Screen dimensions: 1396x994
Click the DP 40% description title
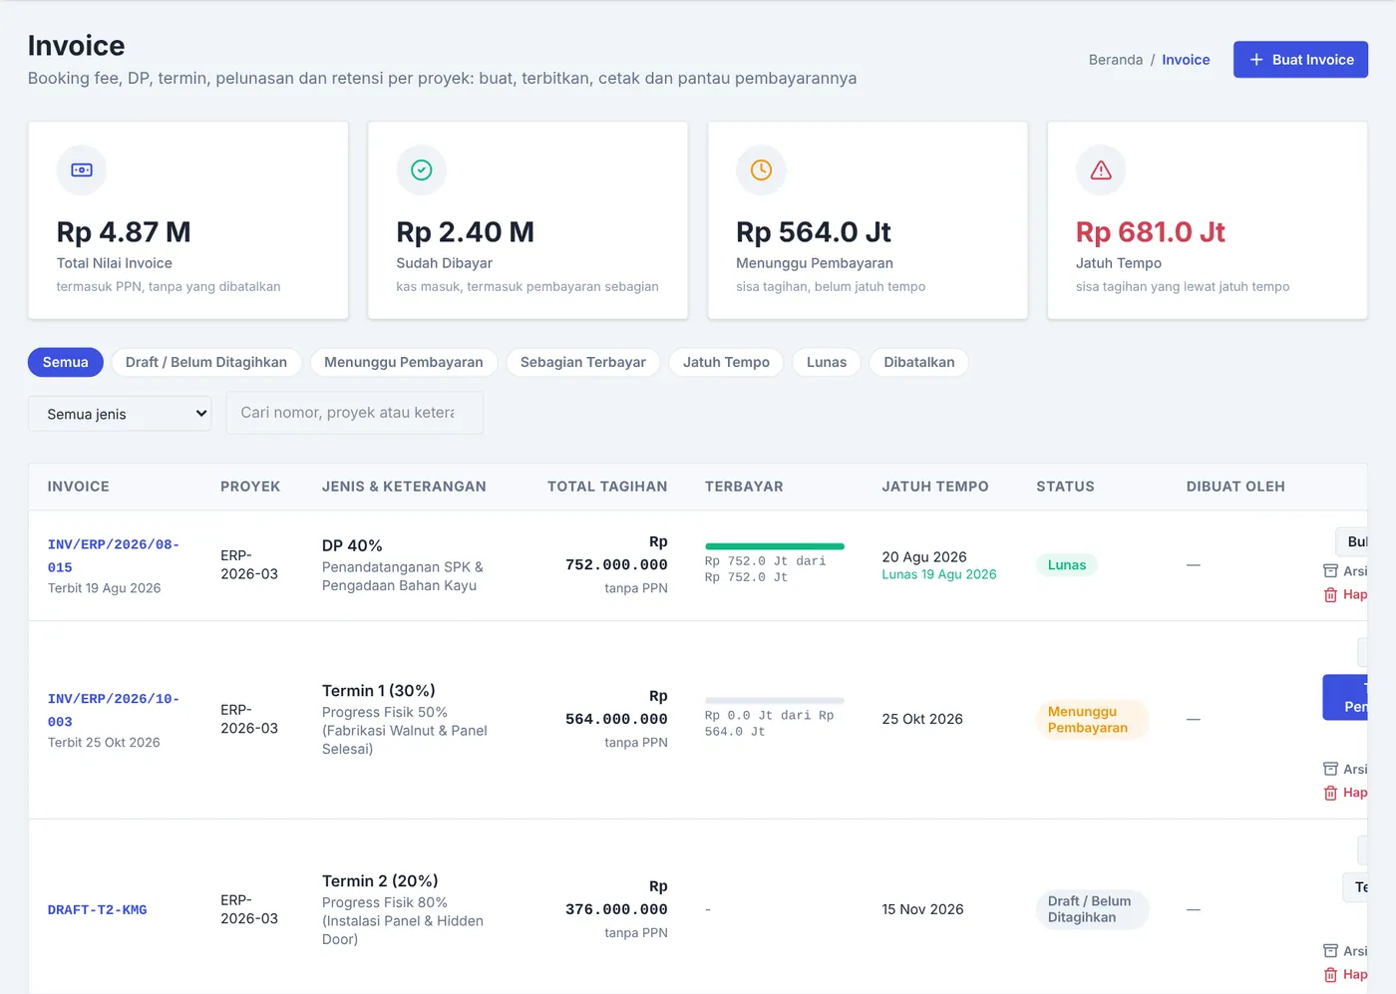352,546
